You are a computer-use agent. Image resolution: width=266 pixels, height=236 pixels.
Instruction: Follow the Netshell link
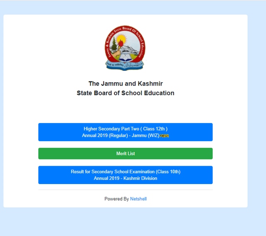click(138, 199)
